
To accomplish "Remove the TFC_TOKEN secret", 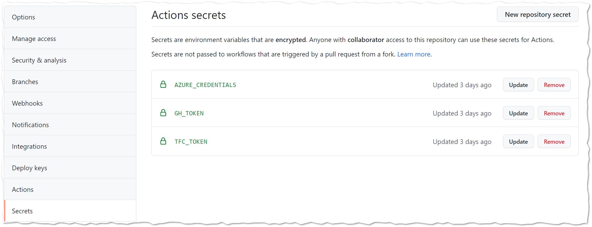I will (x=554, y=142).
